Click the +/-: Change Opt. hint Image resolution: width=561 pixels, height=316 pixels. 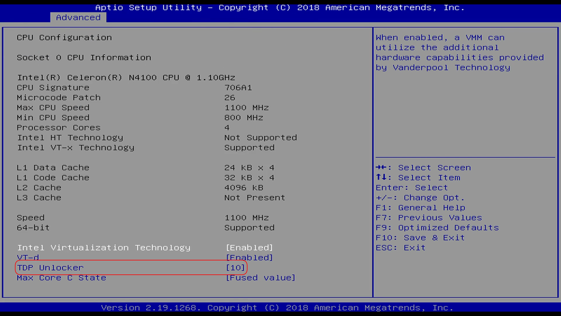click(x=420, y=198)
